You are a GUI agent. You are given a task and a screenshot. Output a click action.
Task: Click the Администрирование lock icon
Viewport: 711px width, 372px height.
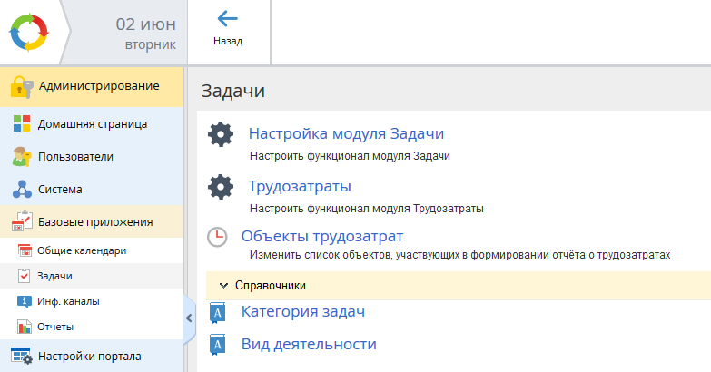22,87
